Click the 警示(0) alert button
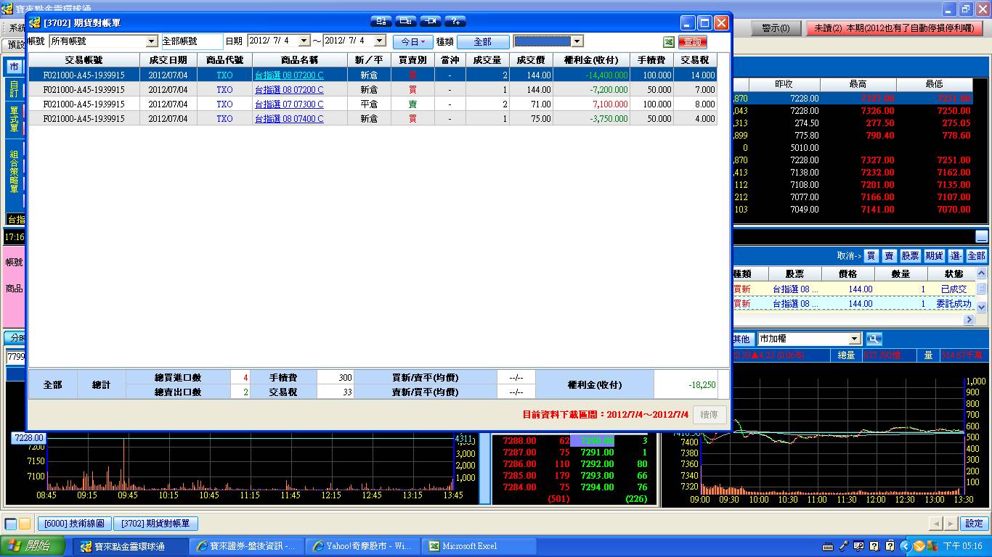The height and width of the screenshot is (557, 992). pos(775,28)
